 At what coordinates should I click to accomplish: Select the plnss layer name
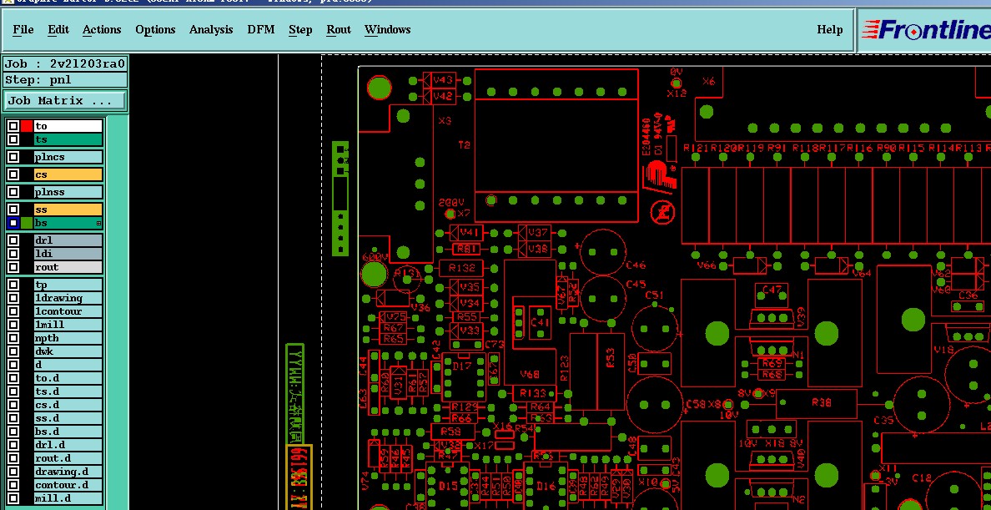[68, 192]
